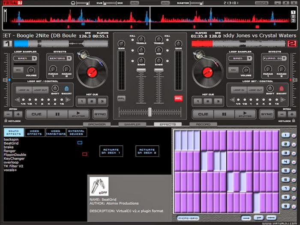Toggle the deck 2 Smart loop lock icon
300x225 pixels.
click(281, 89)
